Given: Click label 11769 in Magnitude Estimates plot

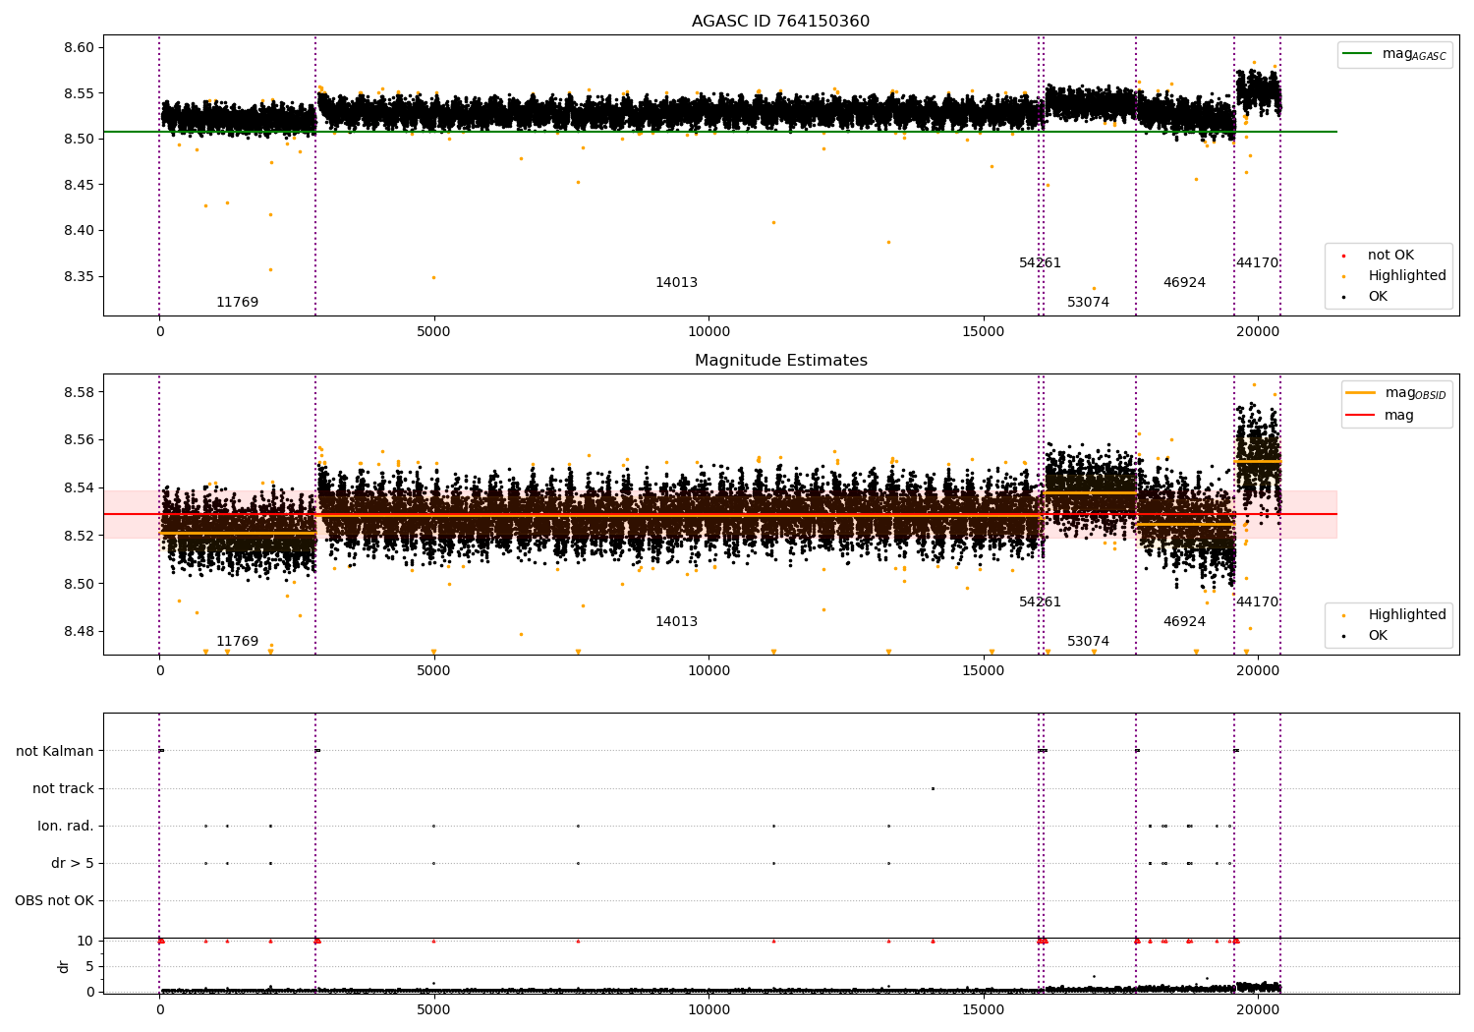Looking at the screenshot, I should coord(237,642).
